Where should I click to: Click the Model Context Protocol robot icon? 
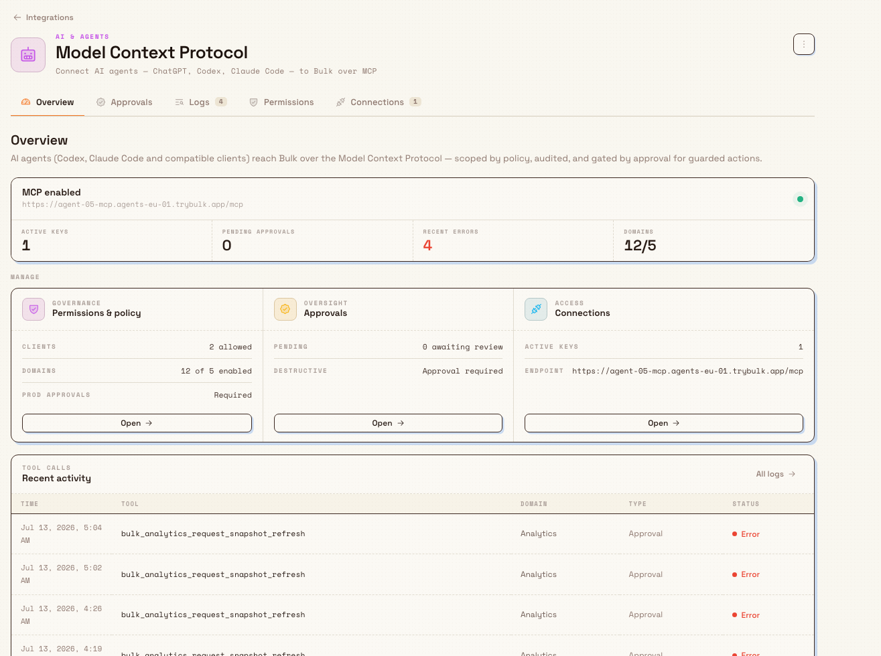pos(28,55)
